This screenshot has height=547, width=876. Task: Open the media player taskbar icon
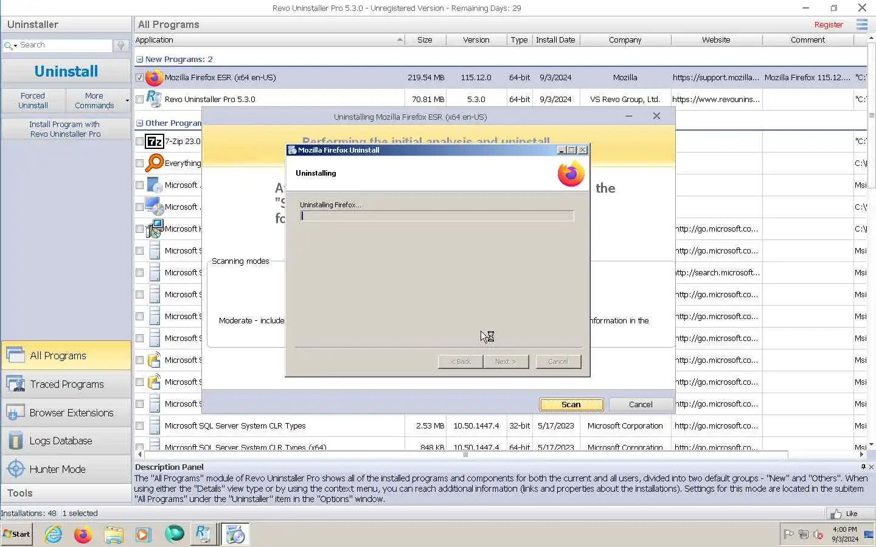click(x=142, y=534)
